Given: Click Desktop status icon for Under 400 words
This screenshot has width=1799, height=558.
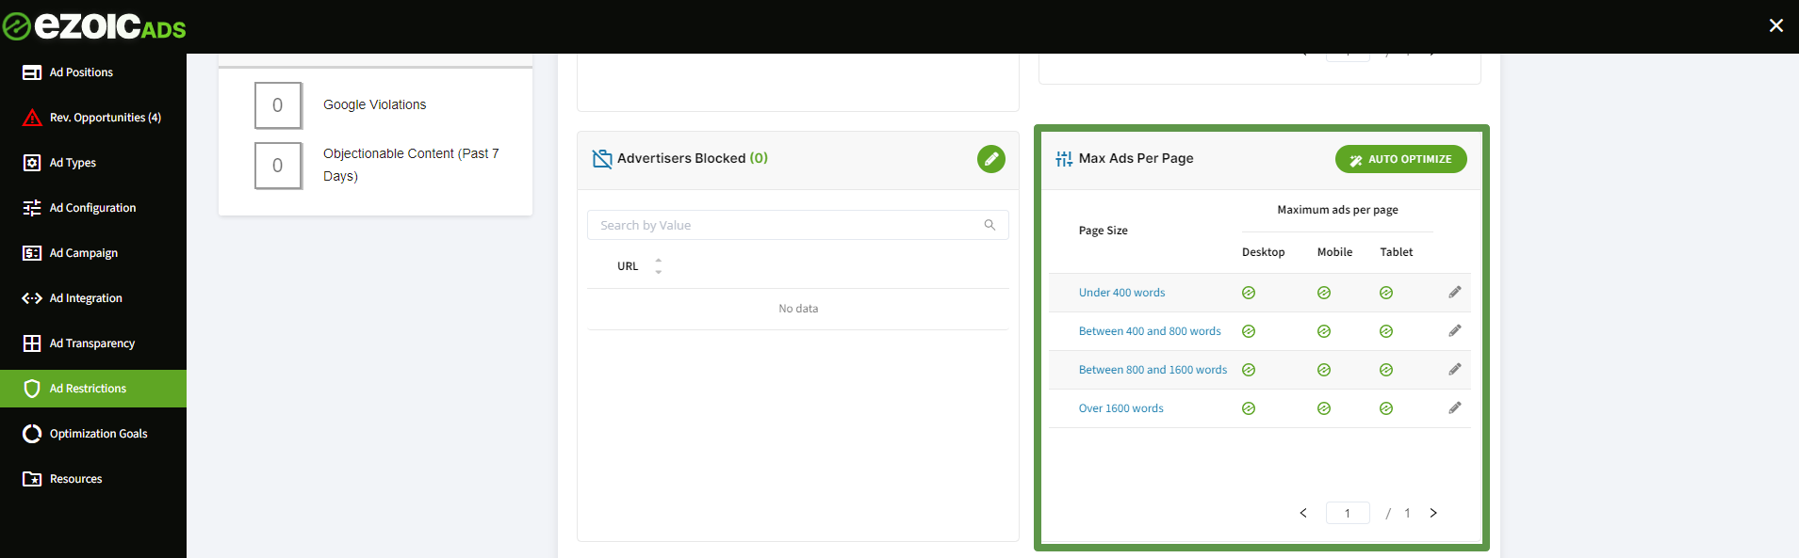Looking at the screenshot, I should [1249, 293].
